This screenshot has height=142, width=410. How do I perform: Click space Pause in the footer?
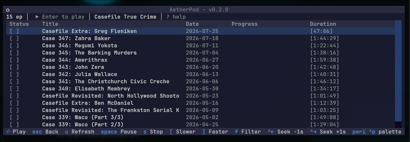click(119, 132)
